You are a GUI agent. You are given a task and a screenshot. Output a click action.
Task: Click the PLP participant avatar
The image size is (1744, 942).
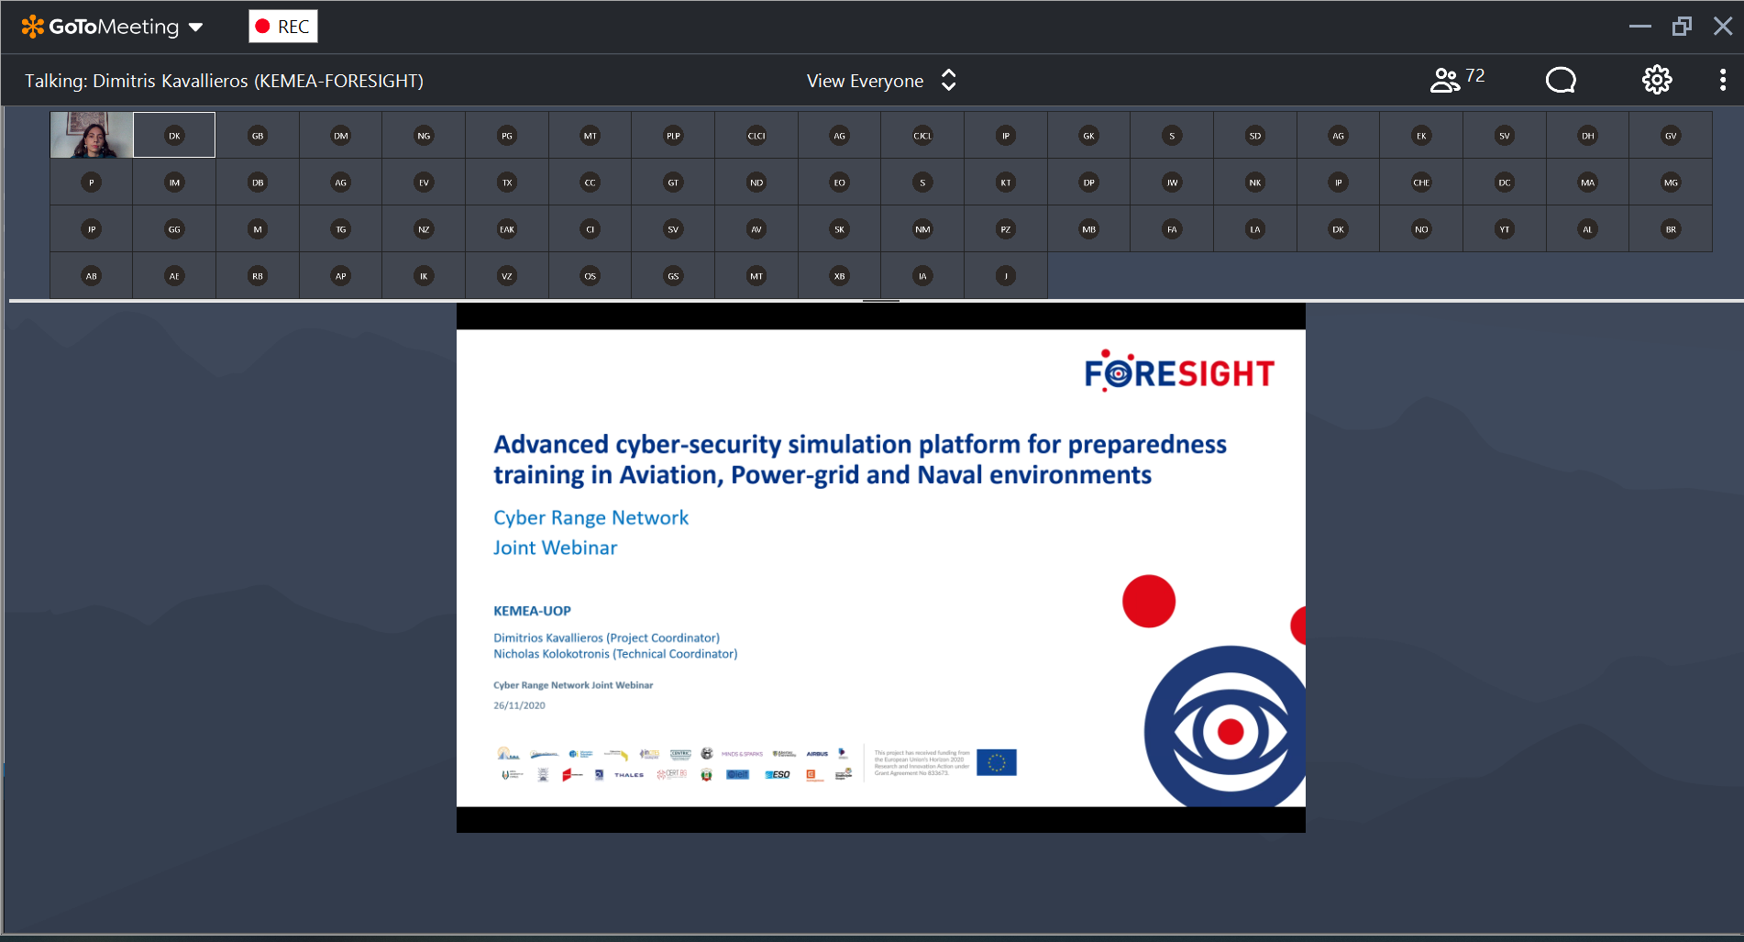point(673,136)
